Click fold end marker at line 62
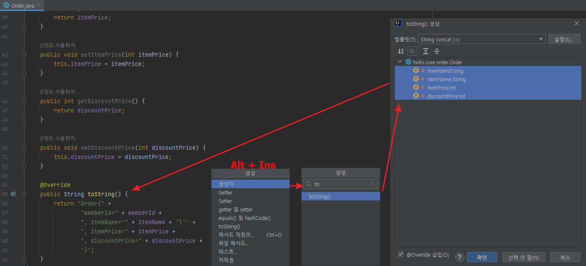 (x=24, y=258)
